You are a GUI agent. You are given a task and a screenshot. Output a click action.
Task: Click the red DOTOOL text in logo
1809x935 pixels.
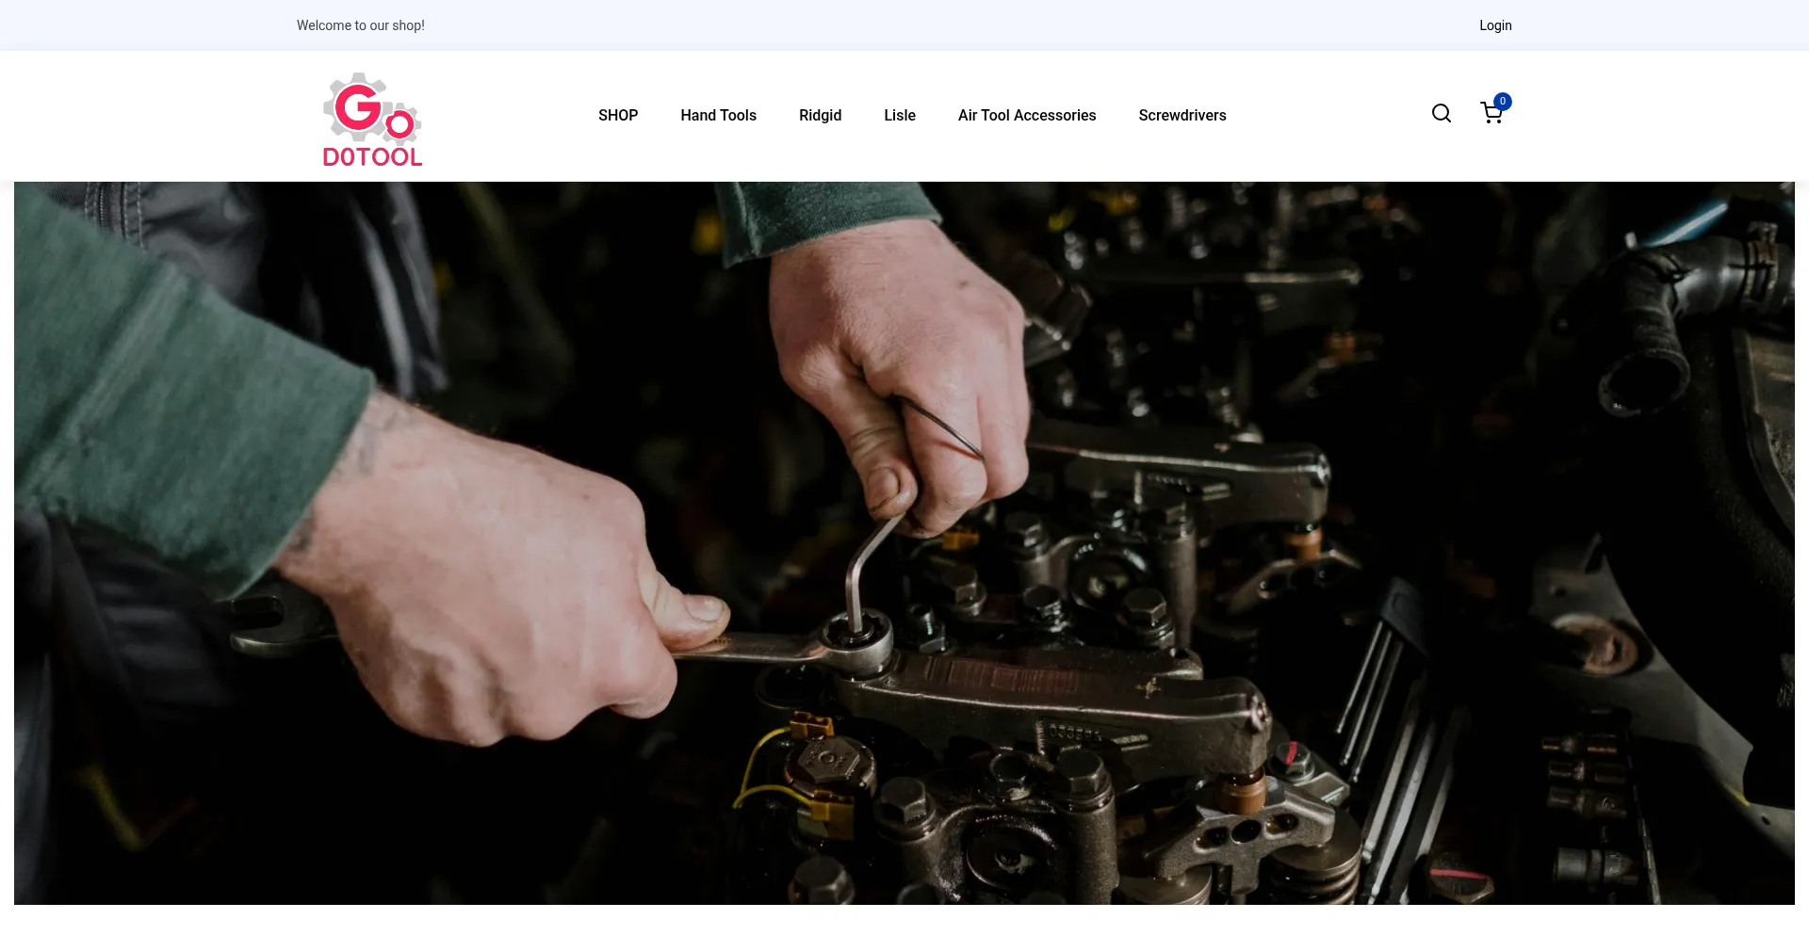pyautogui.click(x=372, y=157)
